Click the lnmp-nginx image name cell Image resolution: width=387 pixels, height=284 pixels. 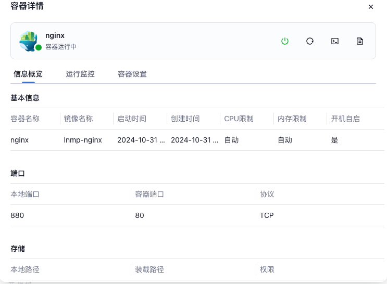tap(83, 140)
